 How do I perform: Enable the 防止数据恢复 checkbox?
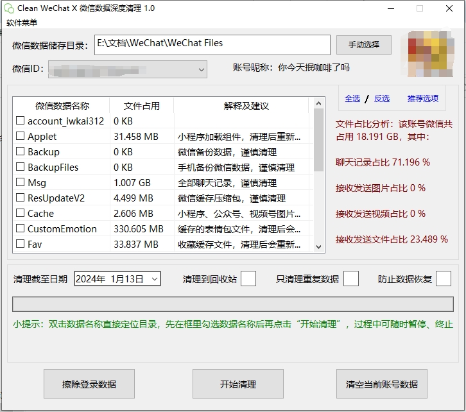pos(444,279)
